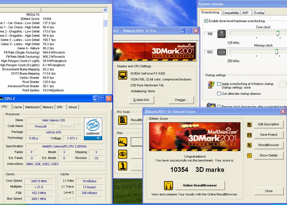Click the Online ResultBrowser button
287x205 pixels.
[x=200, y=185]
